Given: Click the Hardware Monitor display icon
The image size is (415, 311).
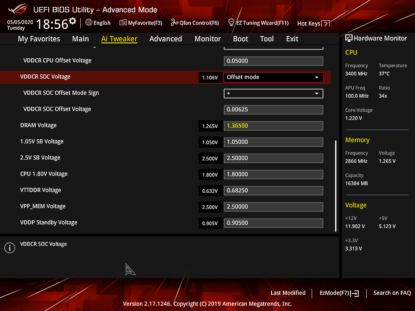Looking at the screenshot, I should pyautogui.click(x=349, y=38).
